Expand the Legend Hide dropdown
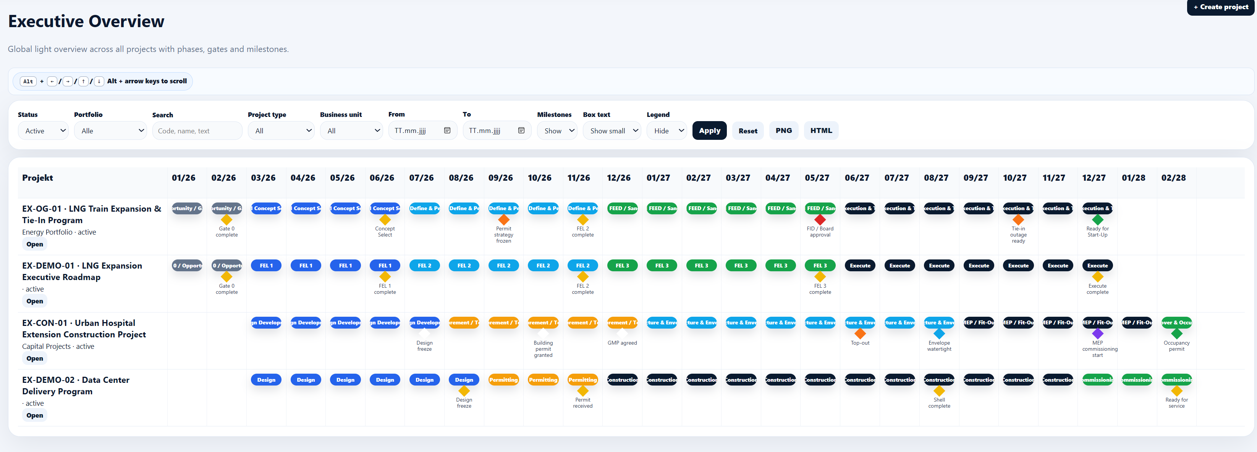This screenshot has height=452, width=1257. pyautogui.click(x=667, y=130)
